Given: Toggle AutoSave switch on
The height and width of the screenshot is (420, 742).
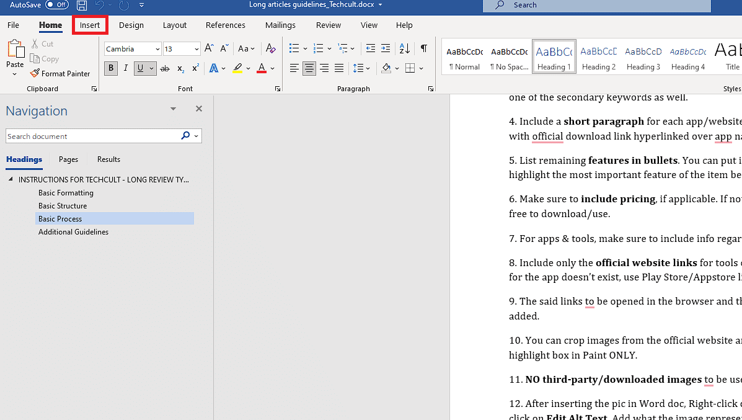Looking at the screenshot, I should tap(57, 5).
